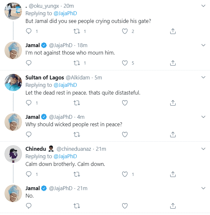Reply to Sultan of Lagos's tweet
Viewport: 210px width, 215px height.
pos(29,103)
